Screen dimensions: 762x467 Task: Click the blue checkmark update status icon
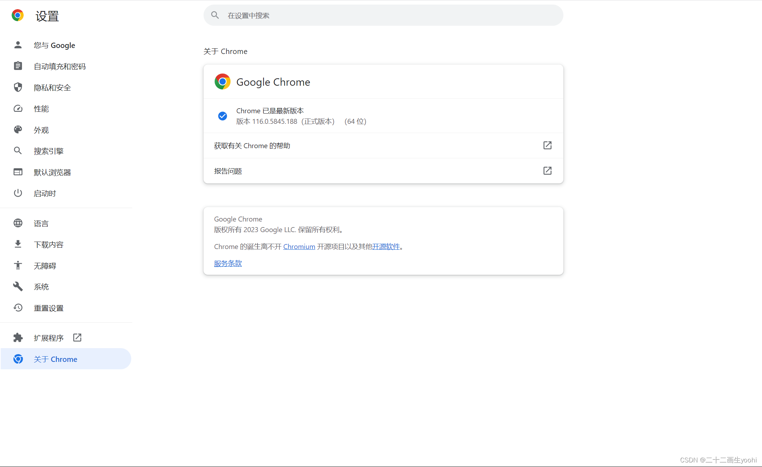[x=223, y=116]
